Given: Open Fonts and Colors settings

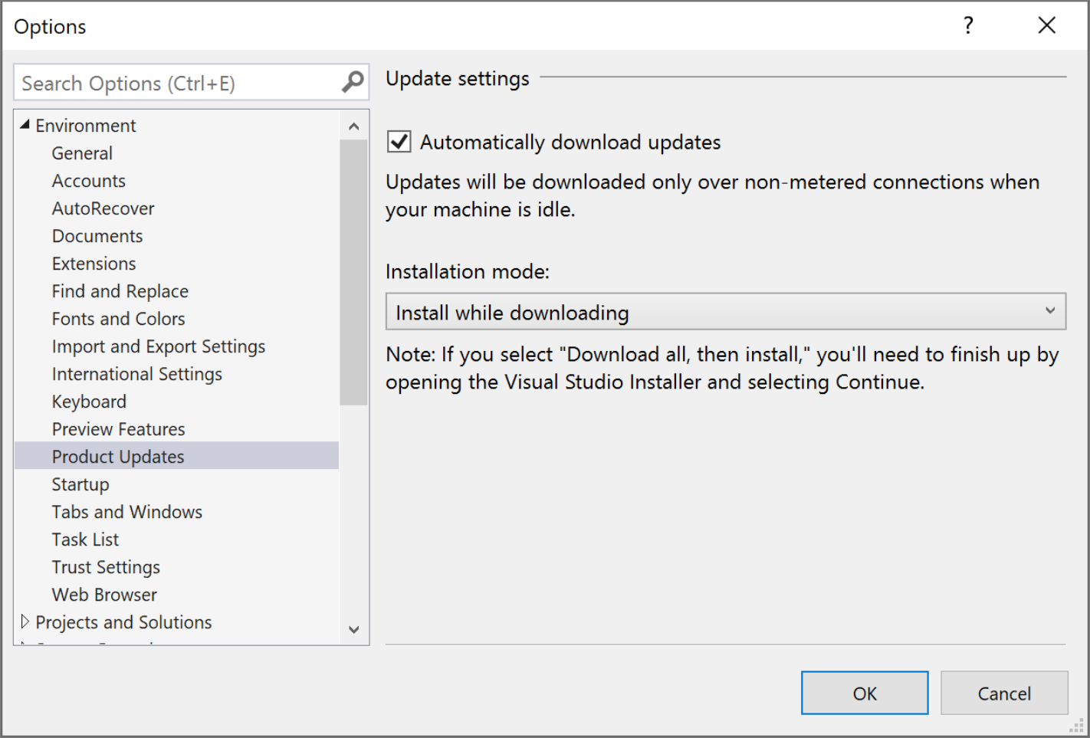Looking at the screenshot, I should tap(118, 318).
